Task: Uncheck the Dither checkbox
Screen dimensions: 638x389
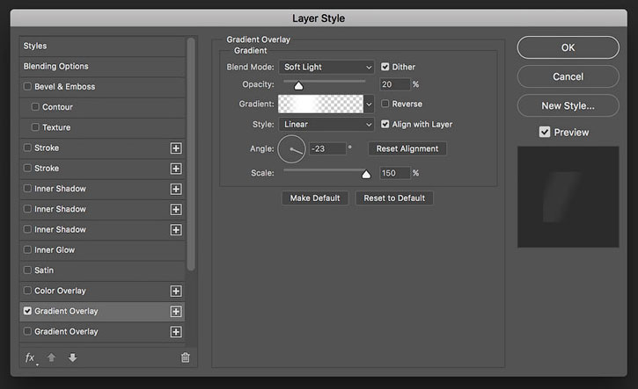Action: pos(385,67)
